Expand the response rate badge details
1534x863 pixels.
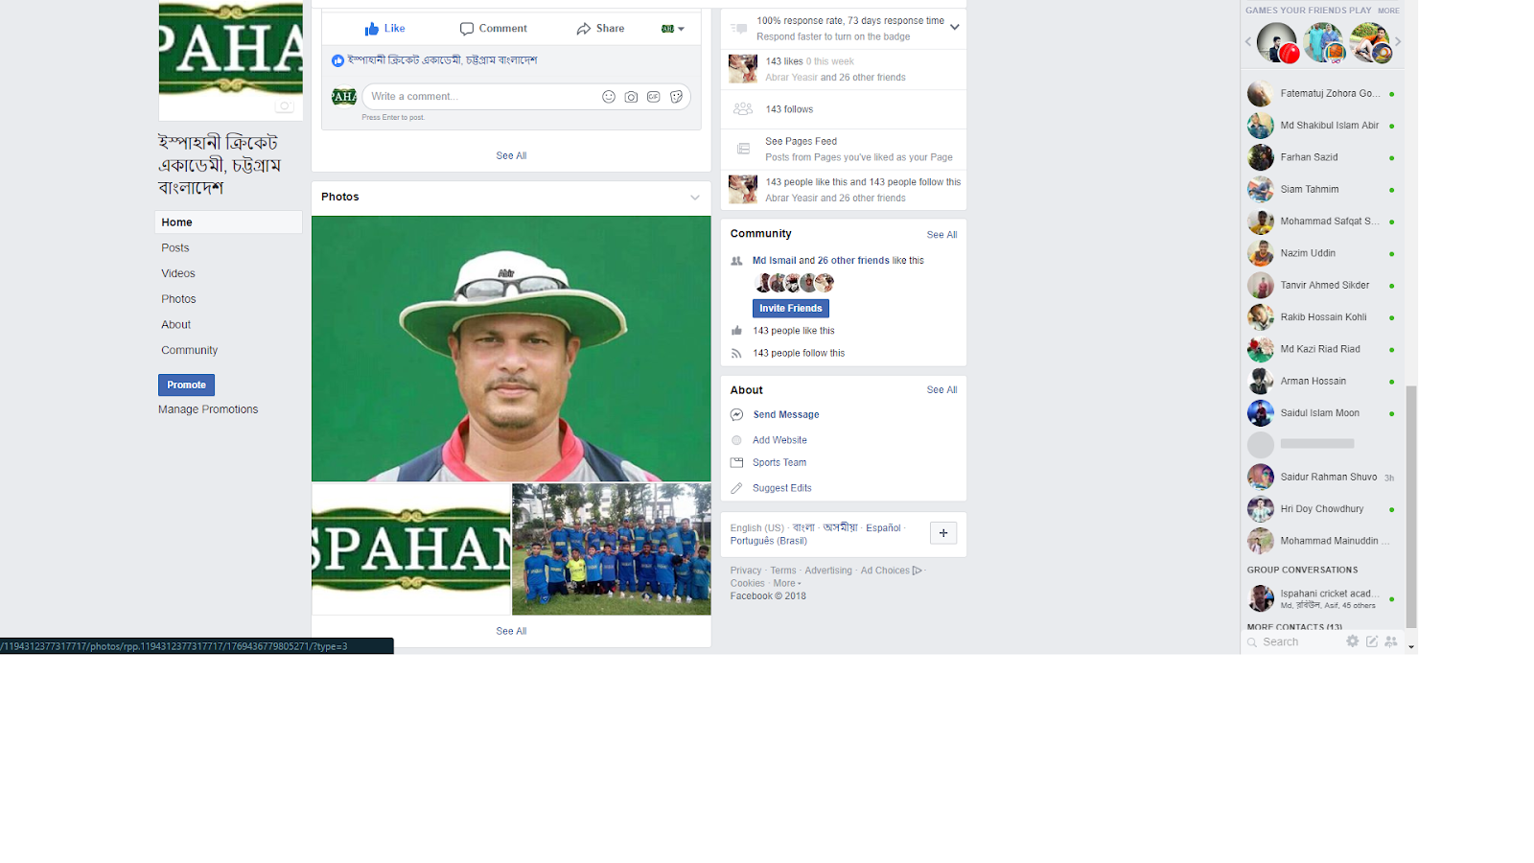[954, 28]
